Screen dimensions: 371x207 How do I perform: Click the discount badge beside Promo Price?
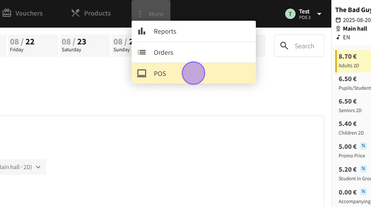pyautogui.click(x=363, y=146)
